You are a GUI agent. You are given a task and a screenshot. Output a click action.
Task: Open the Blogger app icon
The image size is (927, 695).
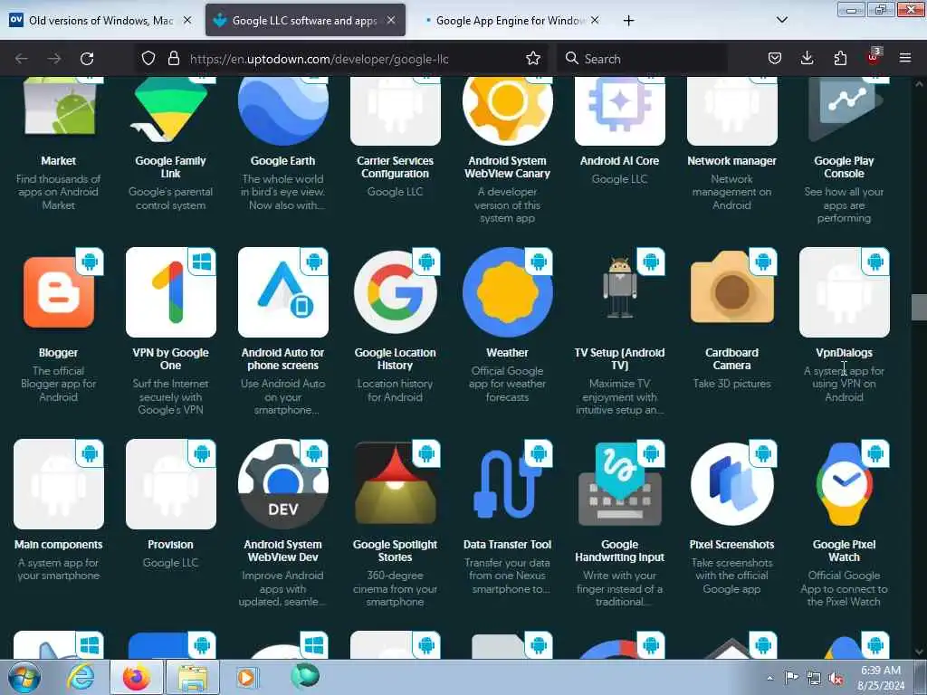pyautogui.click(x=59, y=292)
